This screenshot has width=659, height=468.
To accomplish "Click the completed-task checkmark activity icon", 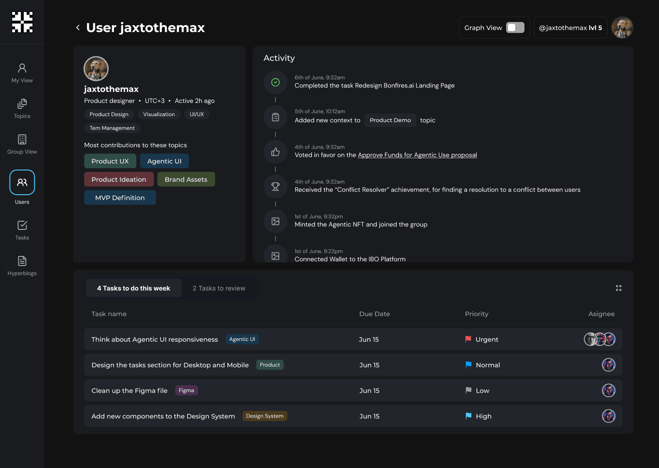I will tap(275, 82).
